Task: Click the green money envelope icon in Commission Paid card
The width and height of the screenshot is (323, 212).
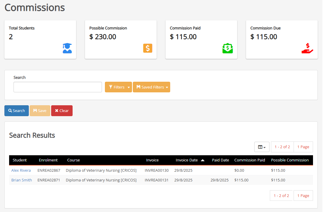Action: (227, 48)
